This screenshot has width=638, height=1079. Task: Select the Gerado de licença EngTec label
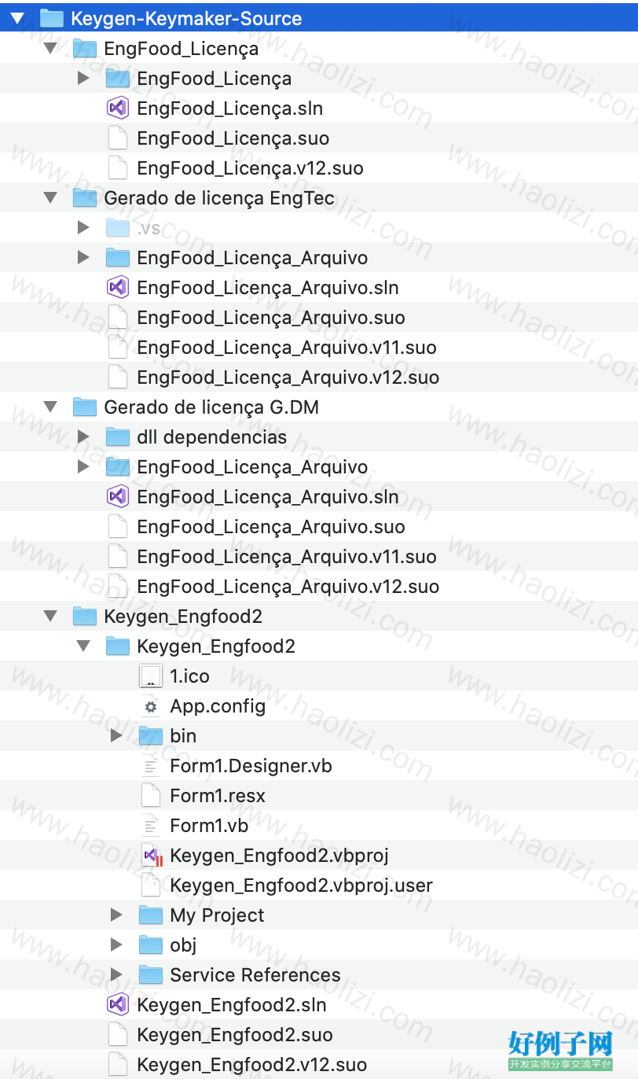[219, 198]
